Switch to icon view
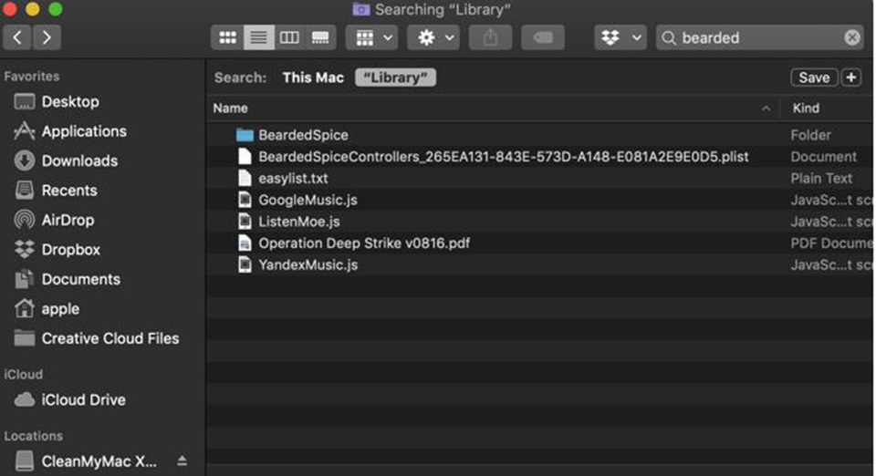 (227, 38)
